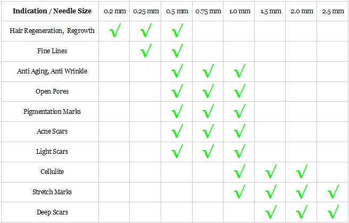Click the Acne Scars checkmark under 0.75 mm
Screen dimensions: 349x223
pyautogui.click(x=207, y=131)
